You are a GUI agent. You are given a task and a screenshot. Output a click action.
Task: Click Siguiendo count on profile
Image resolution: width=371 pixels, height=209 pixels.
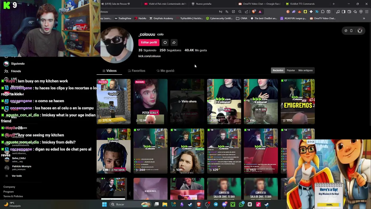coord(147,50)
